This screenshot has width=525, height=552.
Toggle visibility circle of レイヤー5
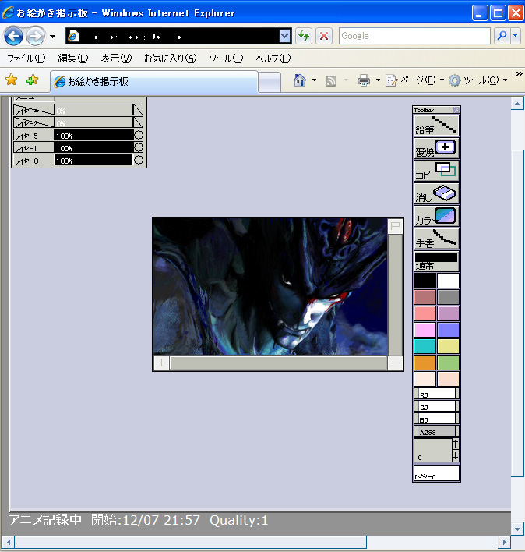click(139, 135)
